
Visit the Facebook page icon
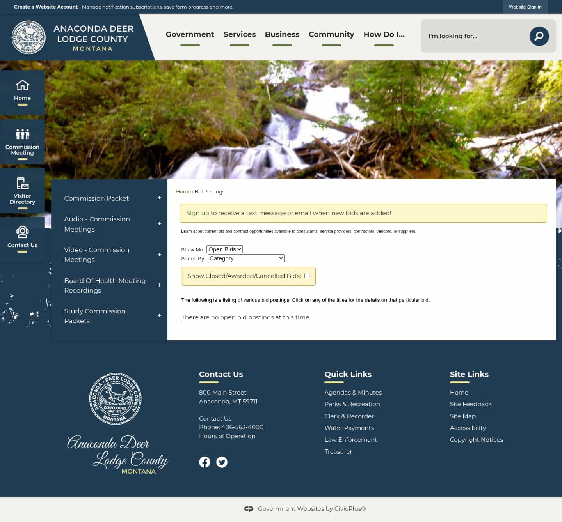tap(205, 462)
